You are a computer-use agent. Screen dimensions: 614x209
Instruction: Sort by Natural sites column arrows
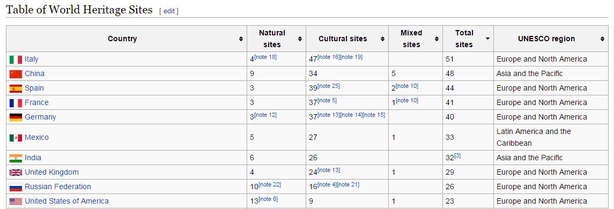300,39
